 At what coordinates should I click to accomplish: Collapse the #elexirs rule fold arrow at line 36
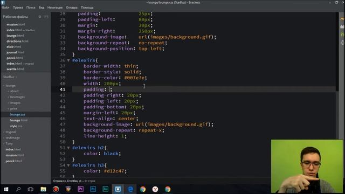pyautogui.click(x=68, y=60)
